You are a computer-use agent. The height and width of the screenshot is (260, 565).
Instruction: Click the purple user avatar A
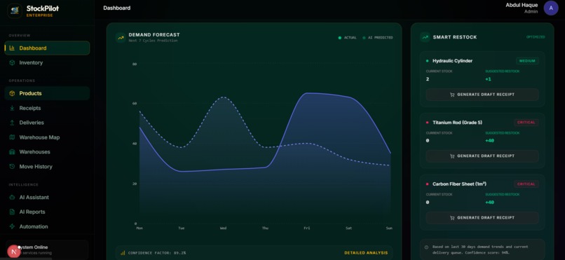551,8
